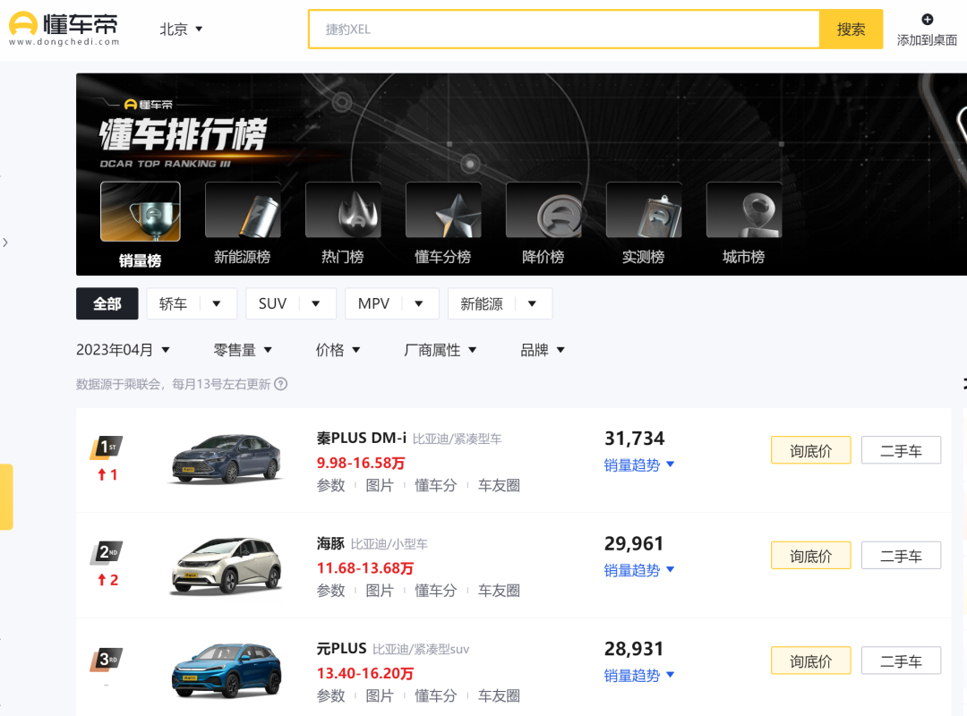Expand the 品牌 filter dropdown

(x=543, y=350)
